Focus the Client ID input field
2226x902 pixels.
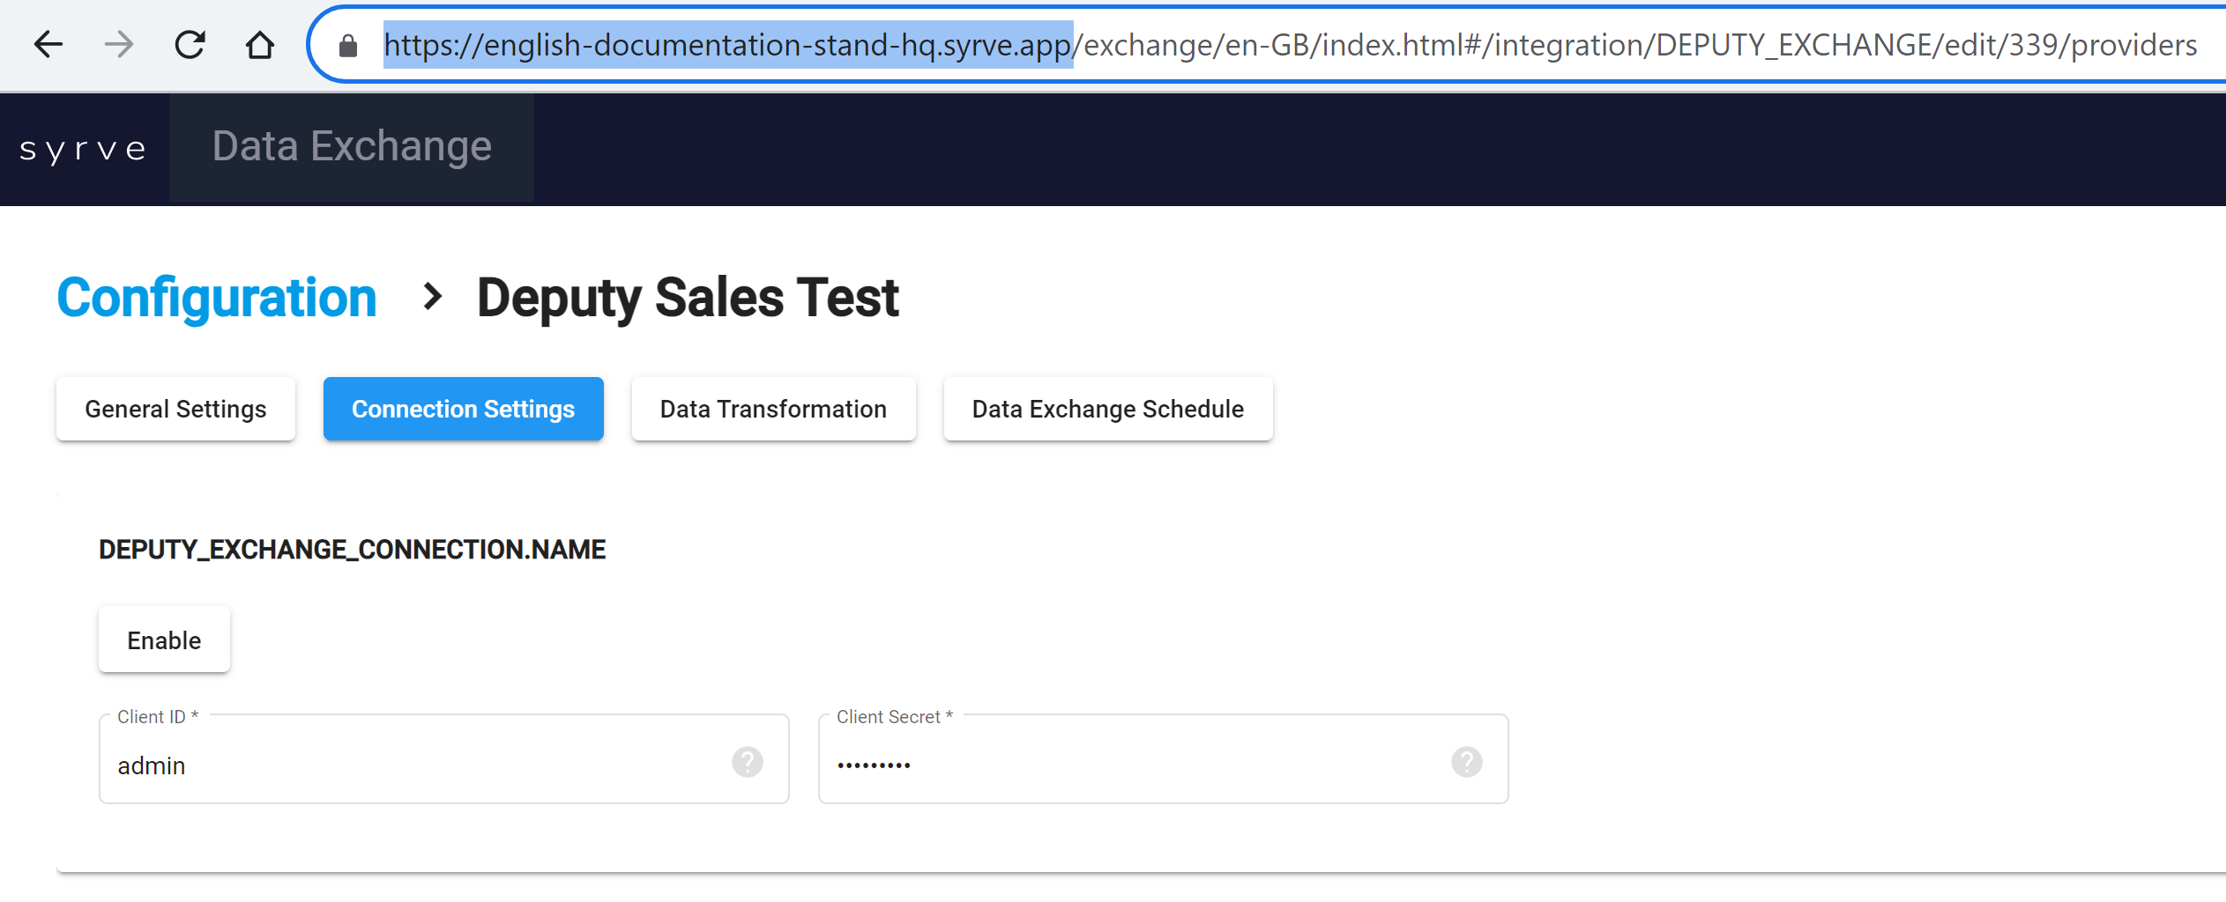(414, 765)
